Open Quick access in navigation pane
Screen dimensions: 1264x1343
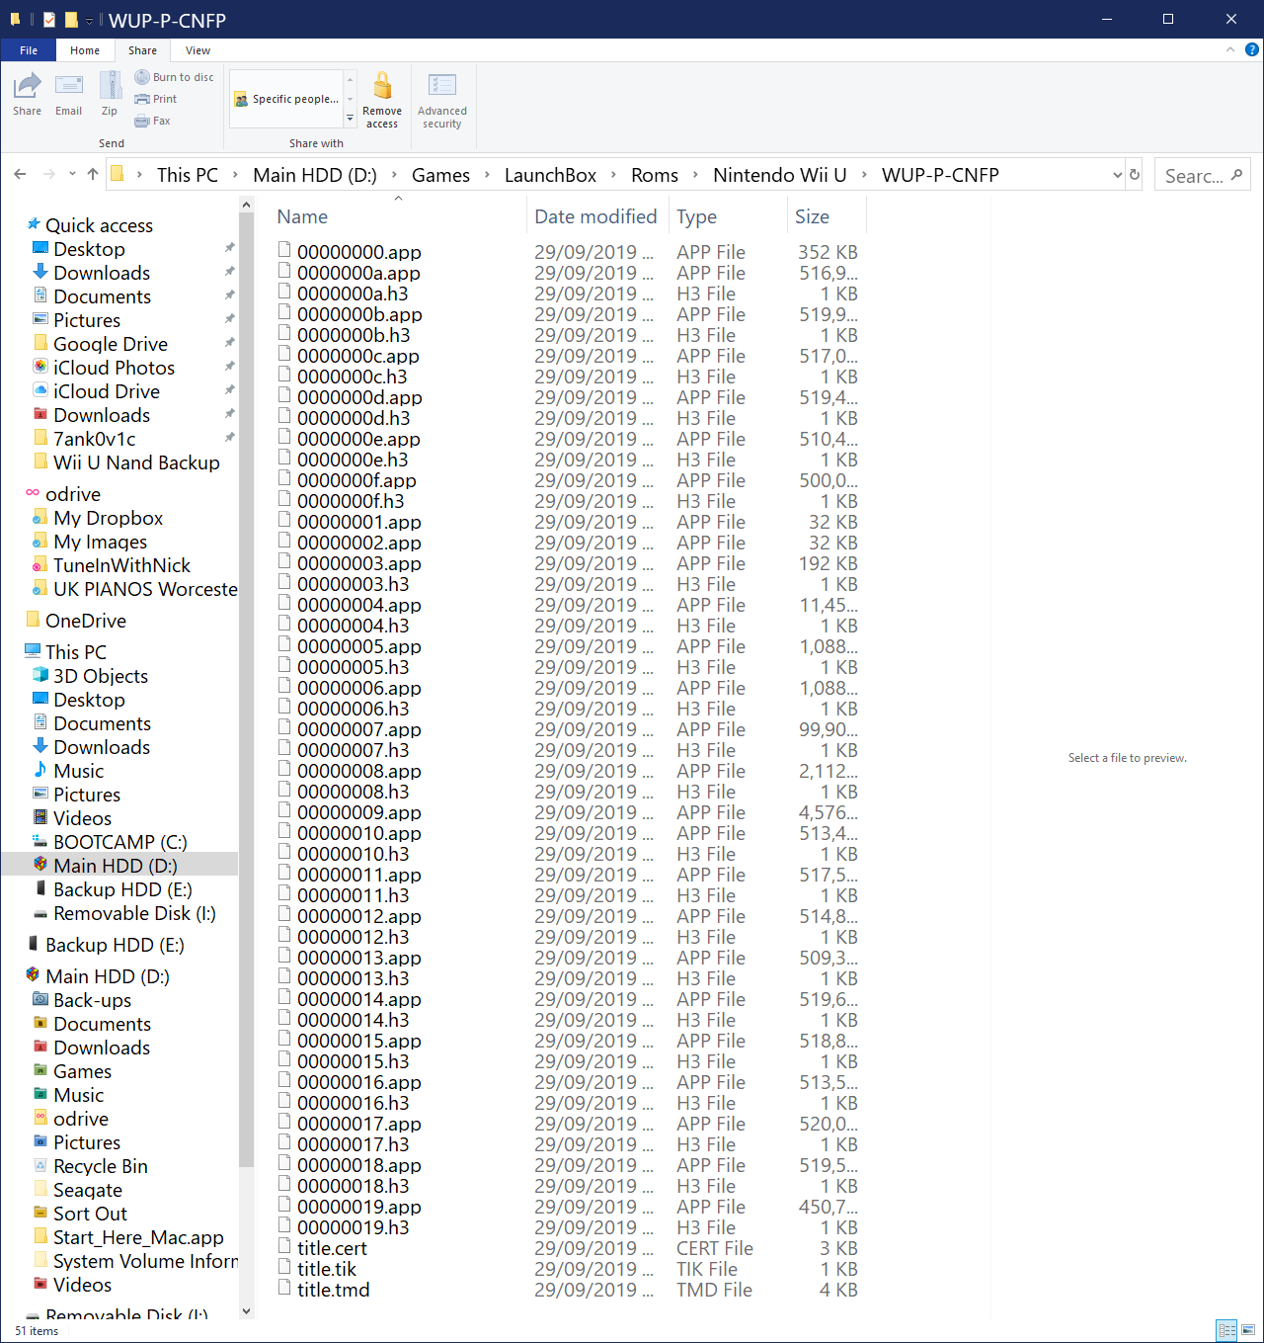[99, 225]
